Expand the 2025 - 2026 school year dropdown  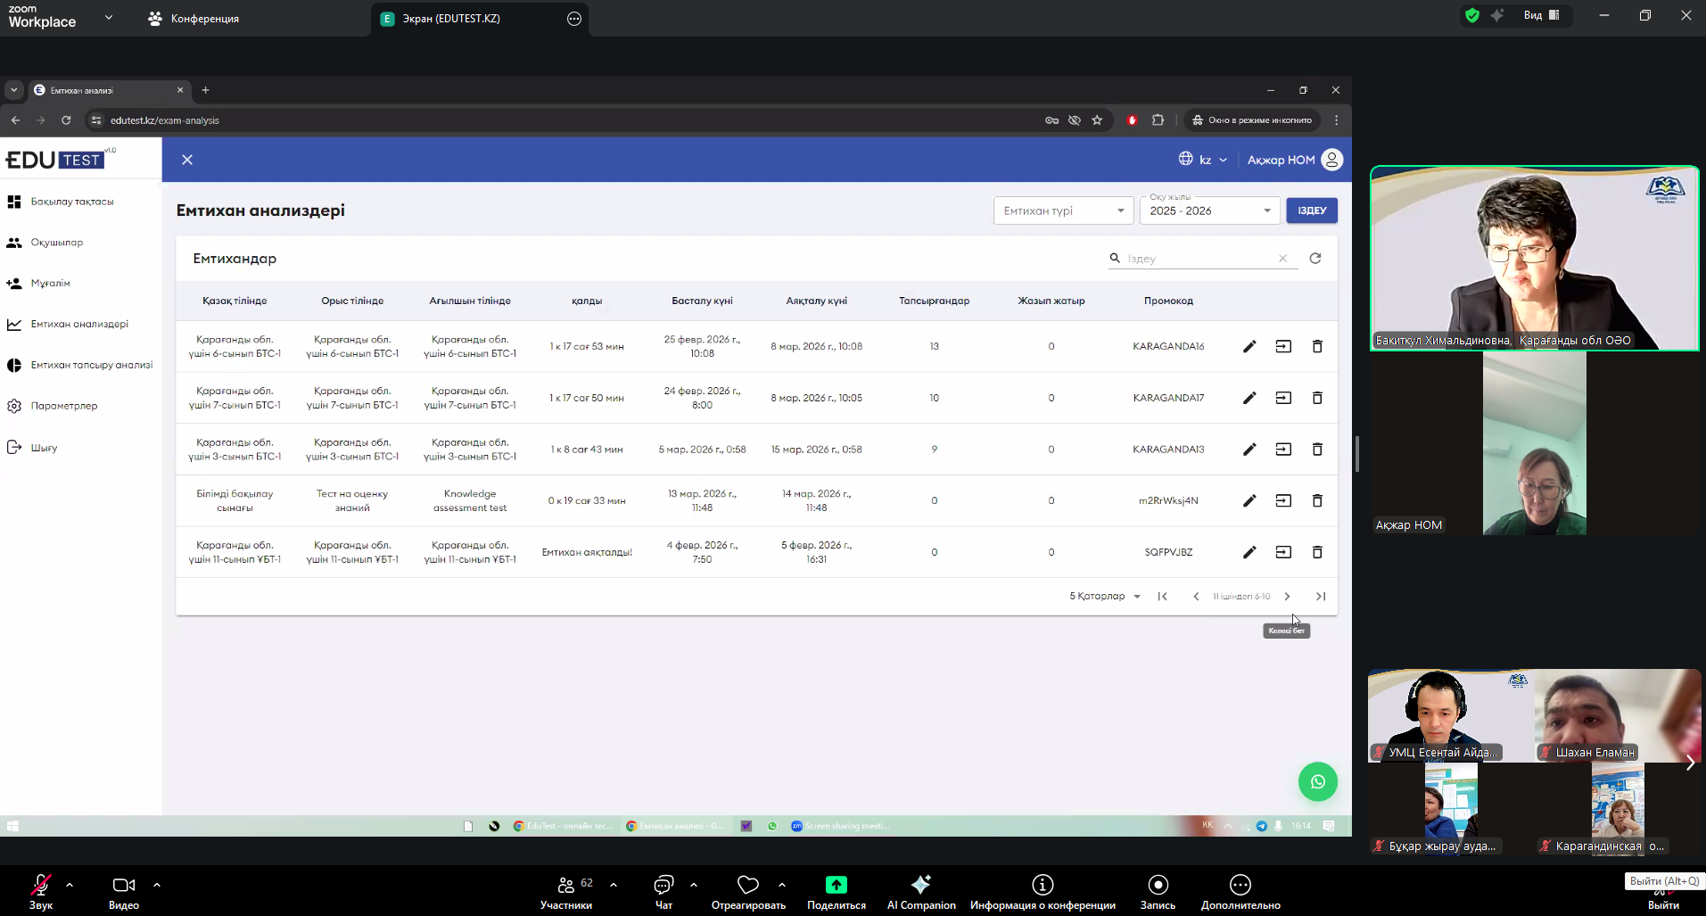pos(1209,210)
